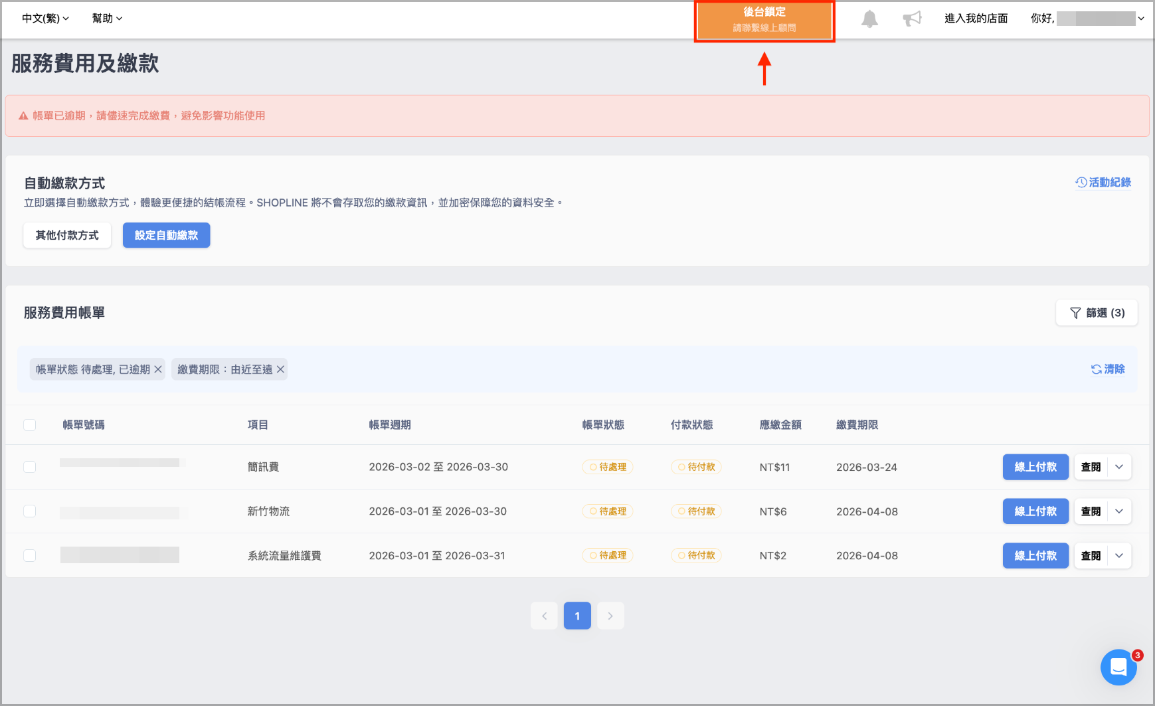
Task: Click the 應繳金額 column header
Action: pos(780,425)
